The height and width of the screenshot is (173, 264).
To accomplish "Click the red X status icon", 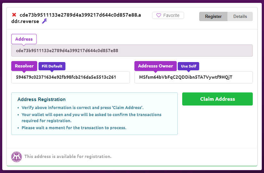I will 14,15.
